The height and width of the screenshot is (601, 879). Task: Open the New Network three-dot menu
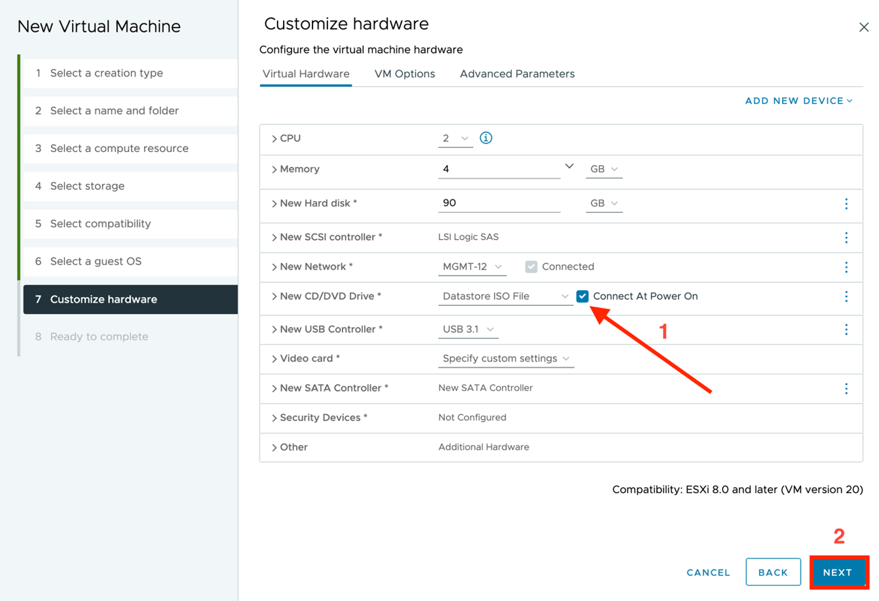coord(846,267)
